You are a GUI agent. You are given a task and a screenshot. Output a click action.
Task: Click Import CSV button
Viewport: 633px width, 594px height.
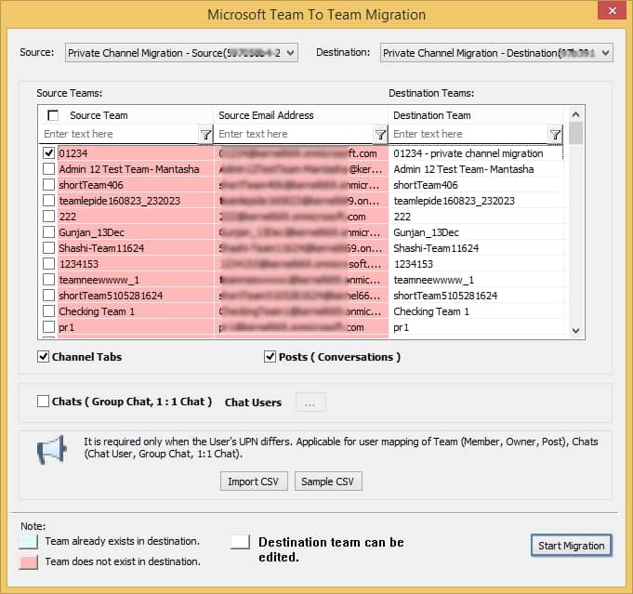click(254, 482)
